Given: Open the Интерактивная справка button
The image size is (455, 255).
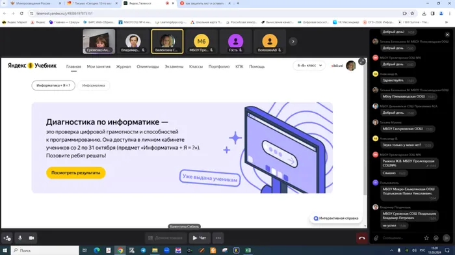Looking at the screenshot, I should 336,218.
